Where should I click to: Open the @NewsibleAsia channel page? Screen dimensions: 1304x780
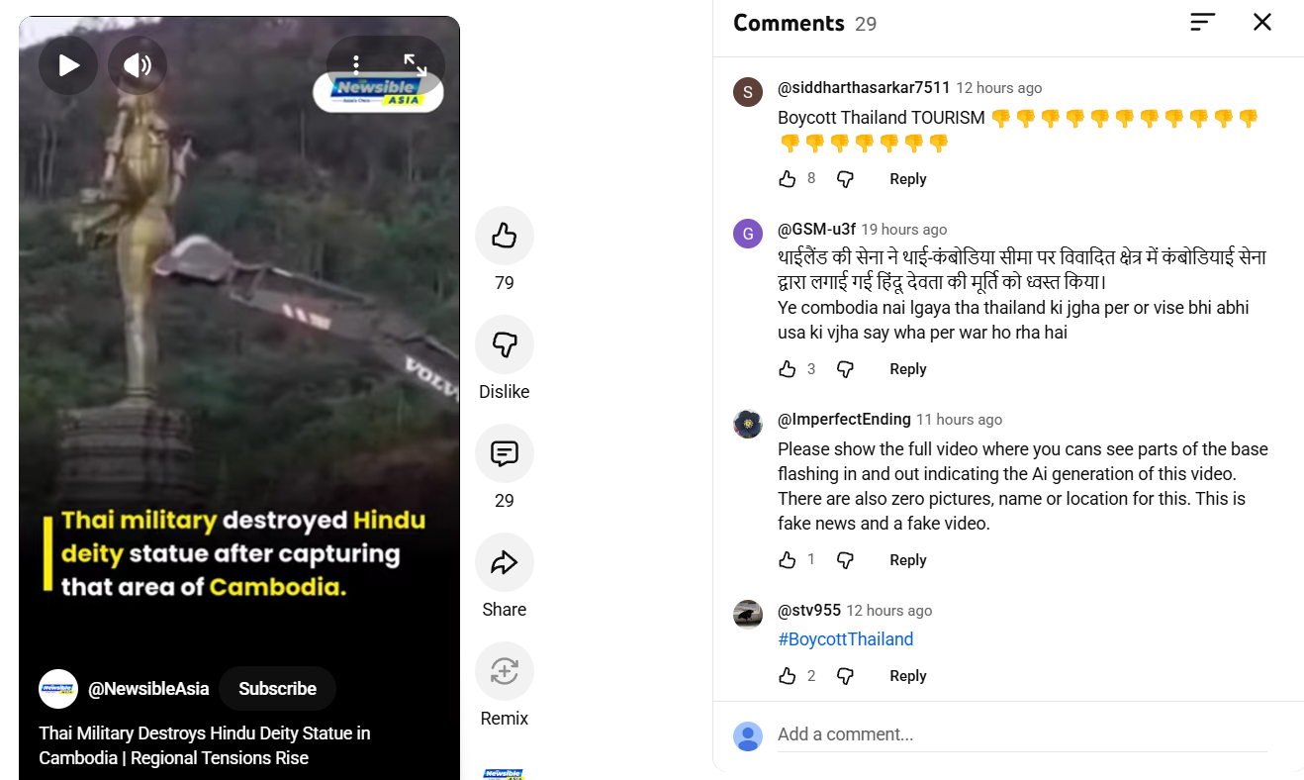pos(148,689)
